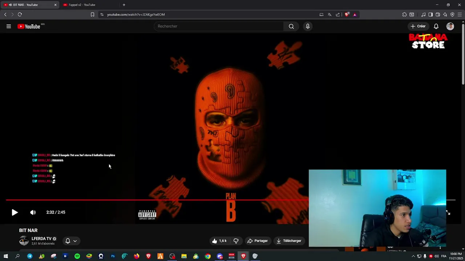Open the Brave Wallet icon
Viewport: 465px width, 261px height.
(x=438, y=14)
